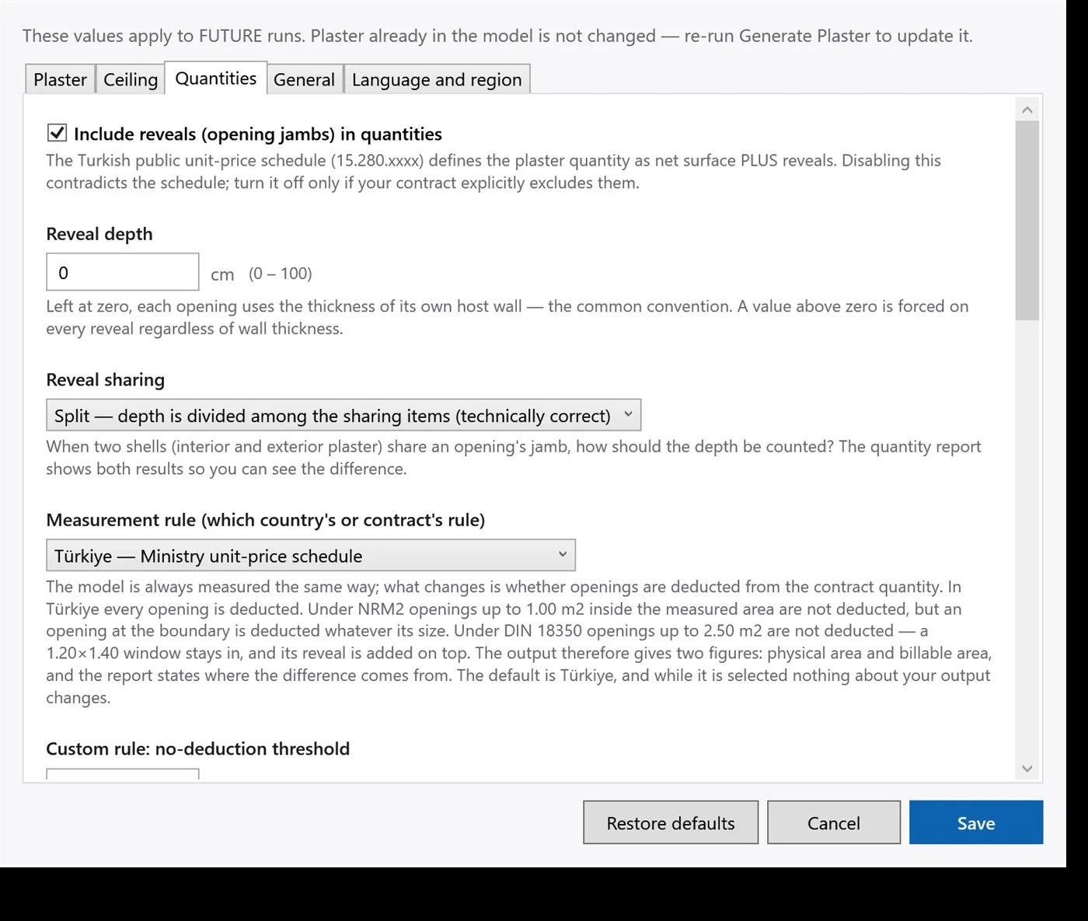
Task: Focus the Reveal depth input field
Action: (123, 272)
